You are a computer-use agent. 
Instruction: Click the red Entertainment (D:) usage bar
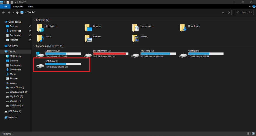click(110, 54)
